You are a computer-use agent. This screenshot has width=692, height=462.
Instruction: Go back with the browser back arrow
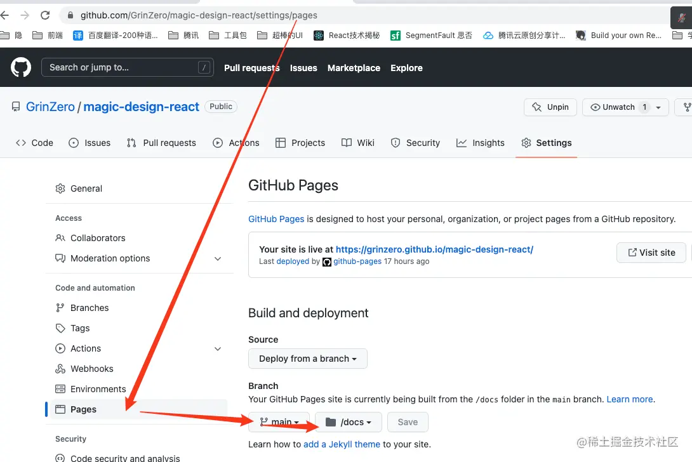pyautogui.click(x=5, y=15)
